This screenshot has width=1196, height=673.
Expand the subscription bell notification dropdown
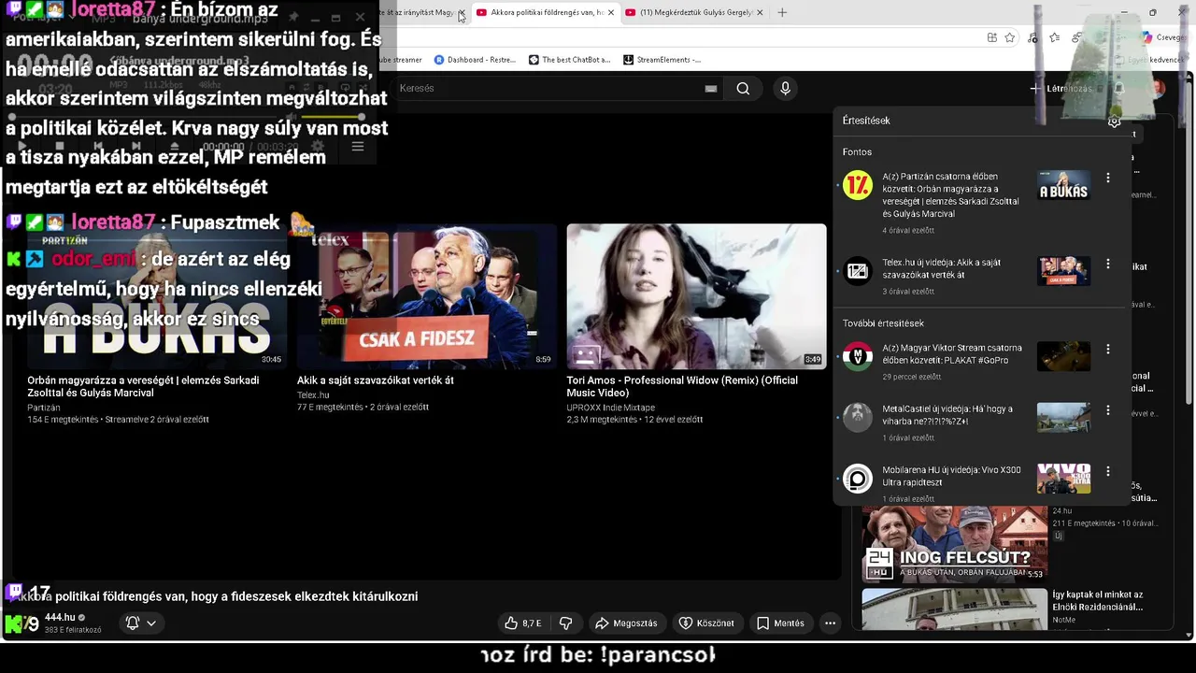[150, 623]
